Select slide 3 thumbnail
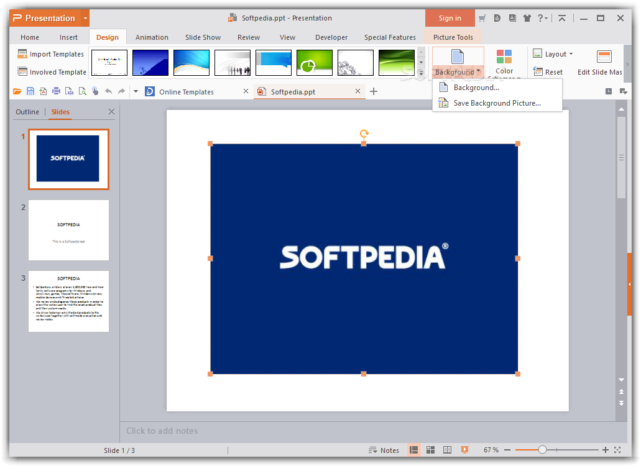Image resolution: width=641 pixels, height=466 pixels. 68,301
